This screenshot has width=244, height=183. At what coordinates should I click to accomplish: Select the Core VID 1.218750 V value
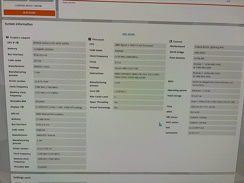pos(139,92)
